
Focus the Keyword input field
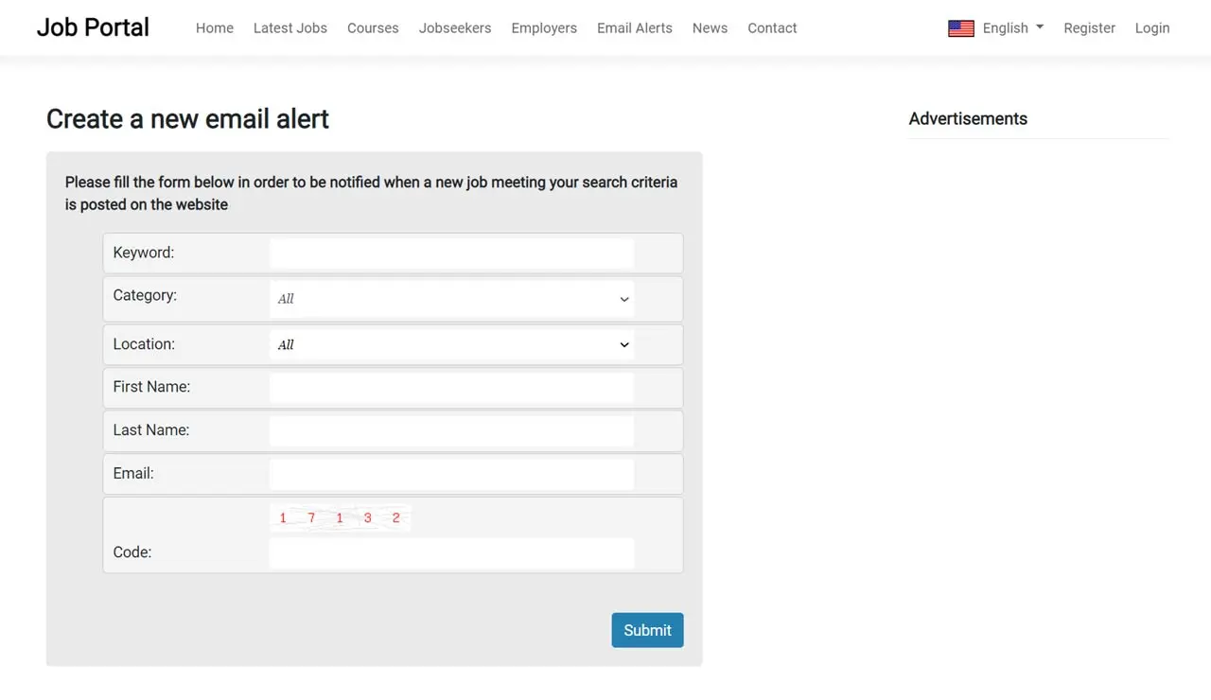click(x=451, y=254)
